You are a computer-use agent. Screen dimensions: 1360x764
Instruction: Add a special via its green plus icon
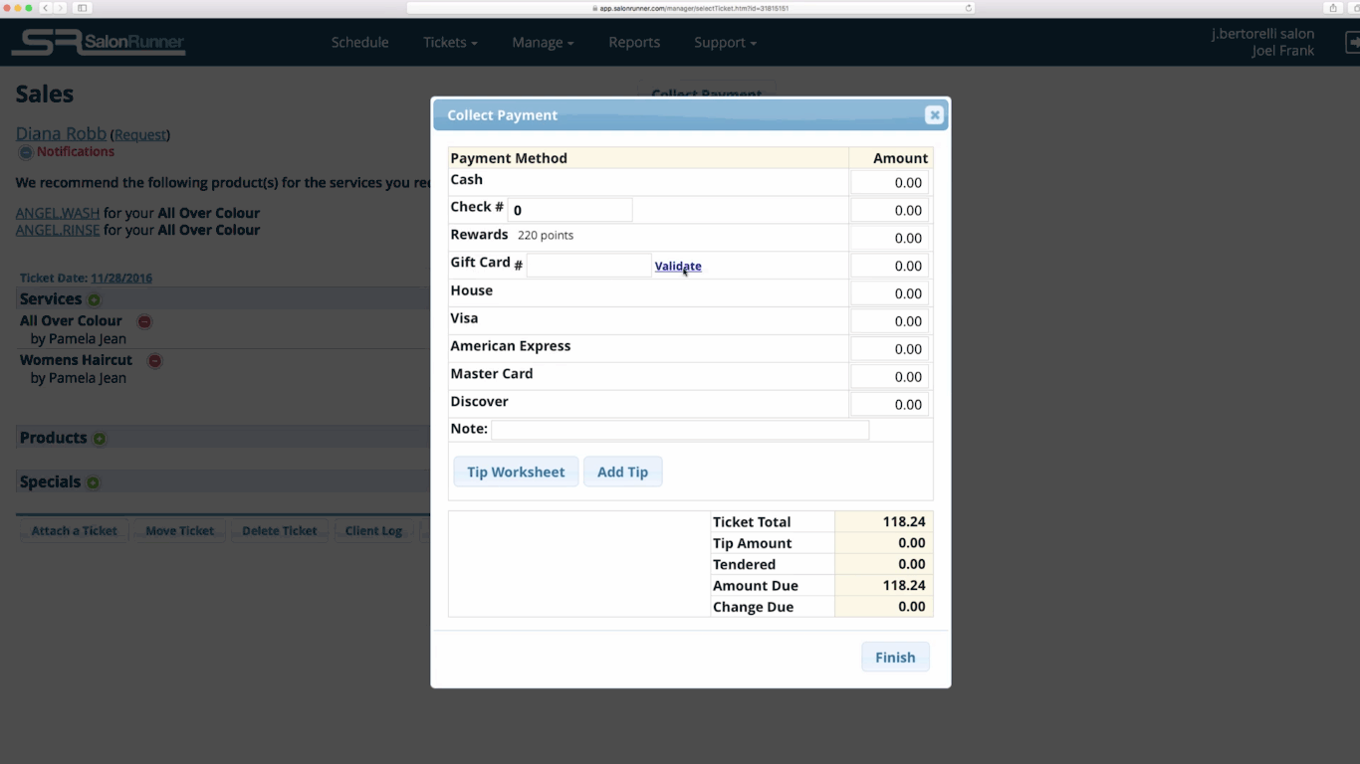tap(94, 481)
